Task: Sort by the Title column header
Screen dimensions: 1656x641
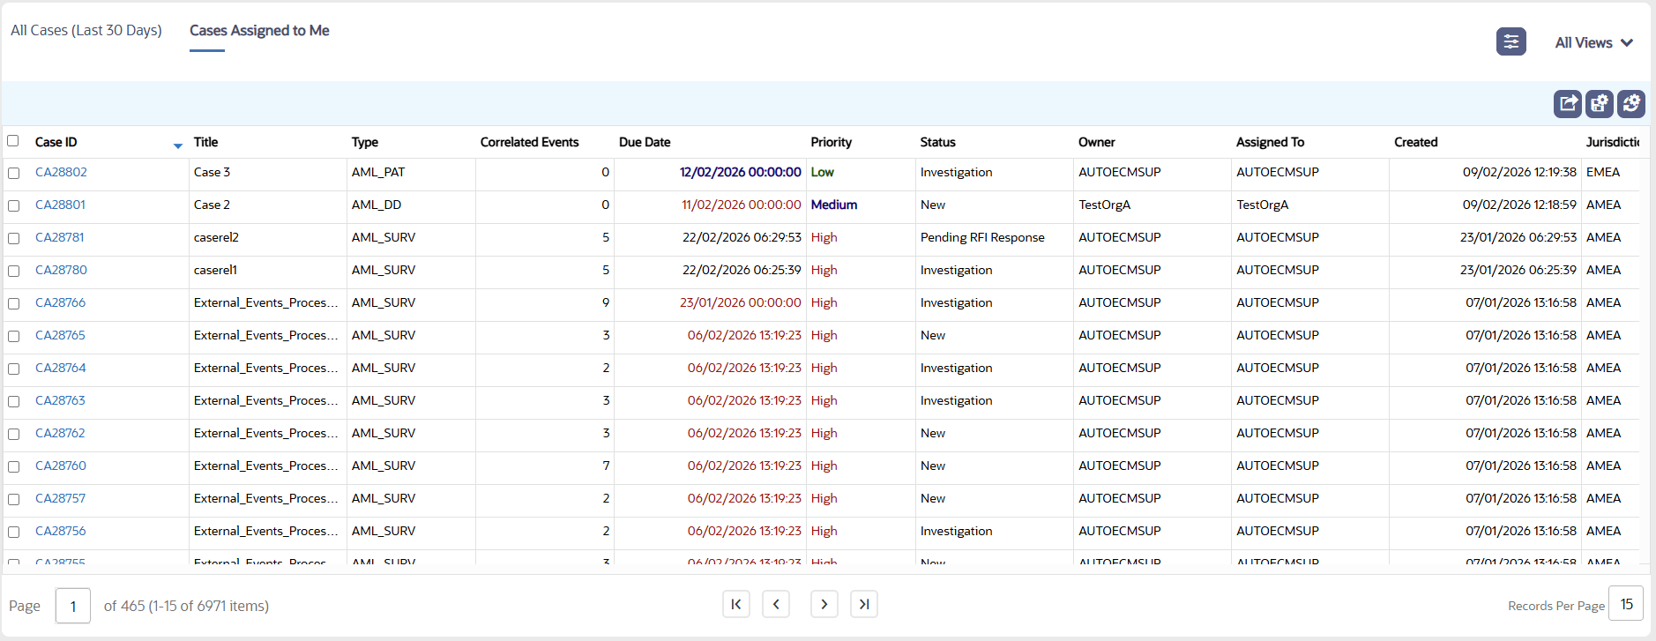Action: pos(205,142)
